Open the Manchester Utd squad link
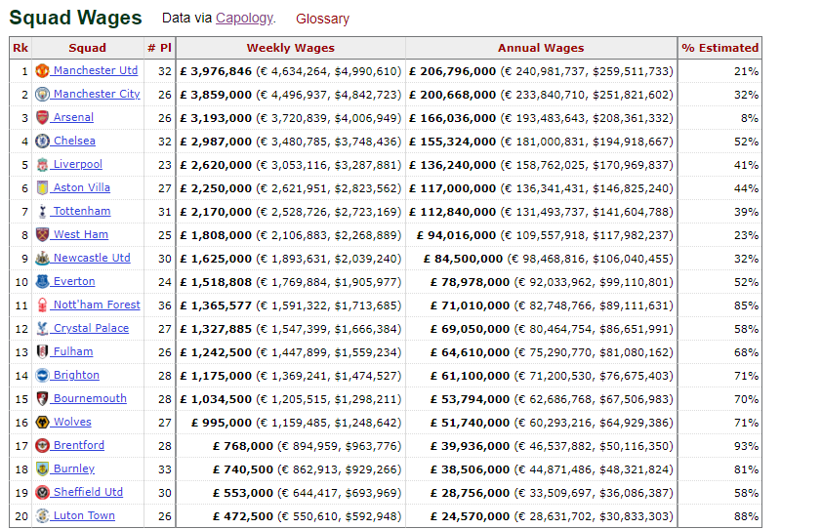Screen dimensions: 822x529 click(96, 70)
